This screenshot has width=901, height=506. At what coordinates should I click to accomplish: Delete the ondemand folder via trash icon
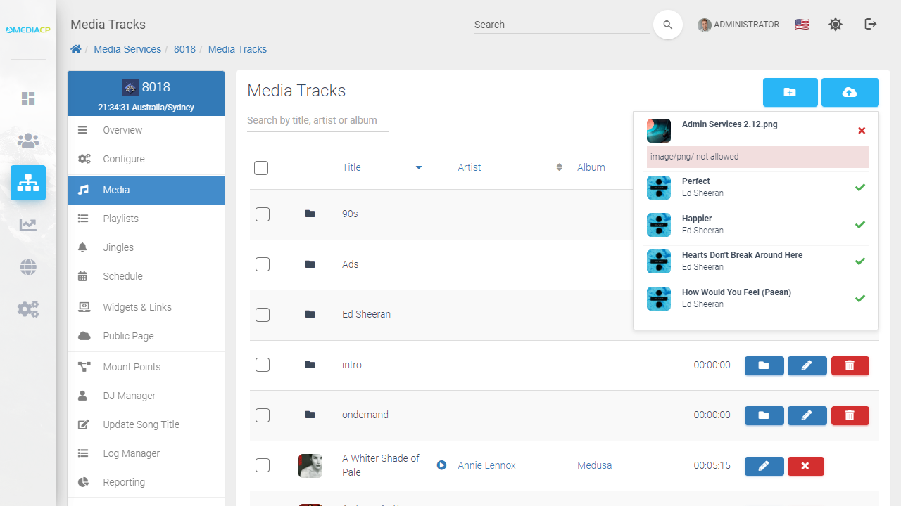pos(850,415)
